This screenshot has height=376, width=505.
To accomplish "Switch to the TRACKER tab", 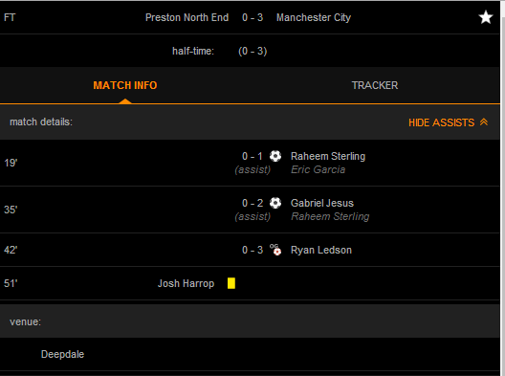I will click(375, 85).
